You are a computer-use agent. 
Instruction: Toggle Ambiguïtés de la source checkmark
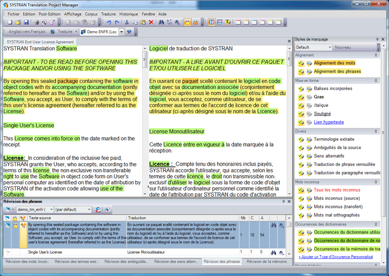tap(301, 148)
